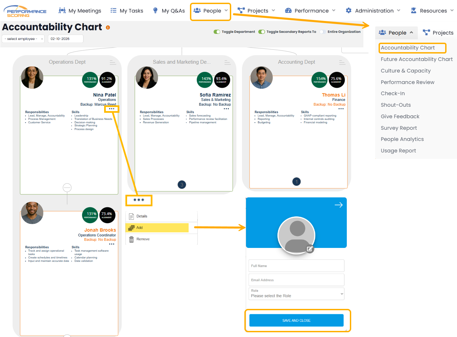Click the edit photo pencil icon on the avatar

tap(310, 249)
